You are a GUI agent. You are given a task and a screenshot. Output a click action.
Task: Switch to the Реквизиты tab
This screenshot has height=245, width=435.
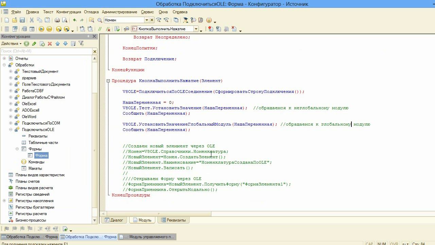[x=173, y=220]
